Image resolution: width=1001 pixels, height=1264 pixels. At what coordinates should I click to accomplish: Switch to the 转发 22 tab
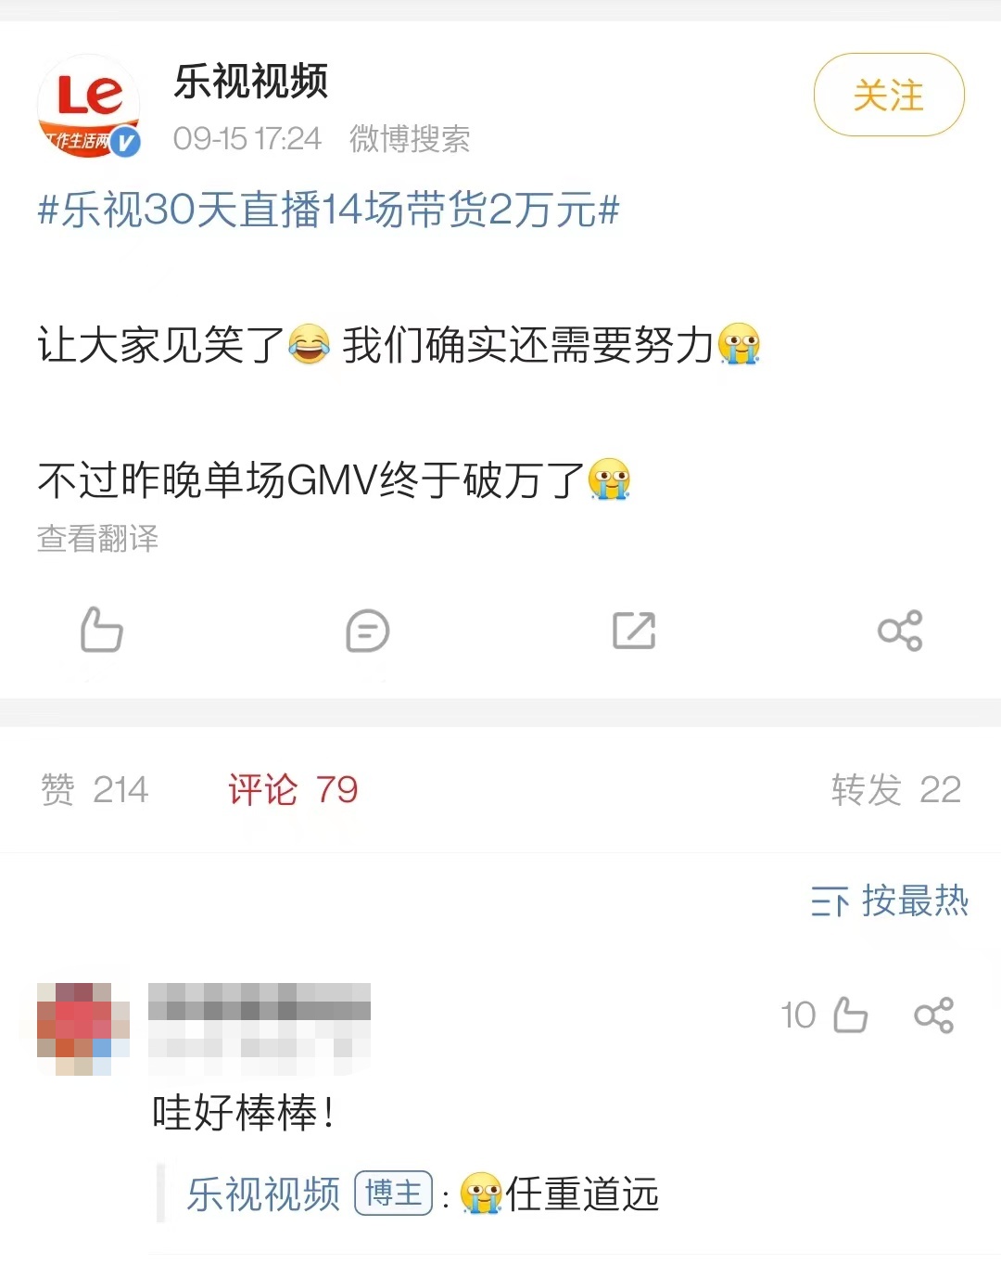click(x=895, y=790)
